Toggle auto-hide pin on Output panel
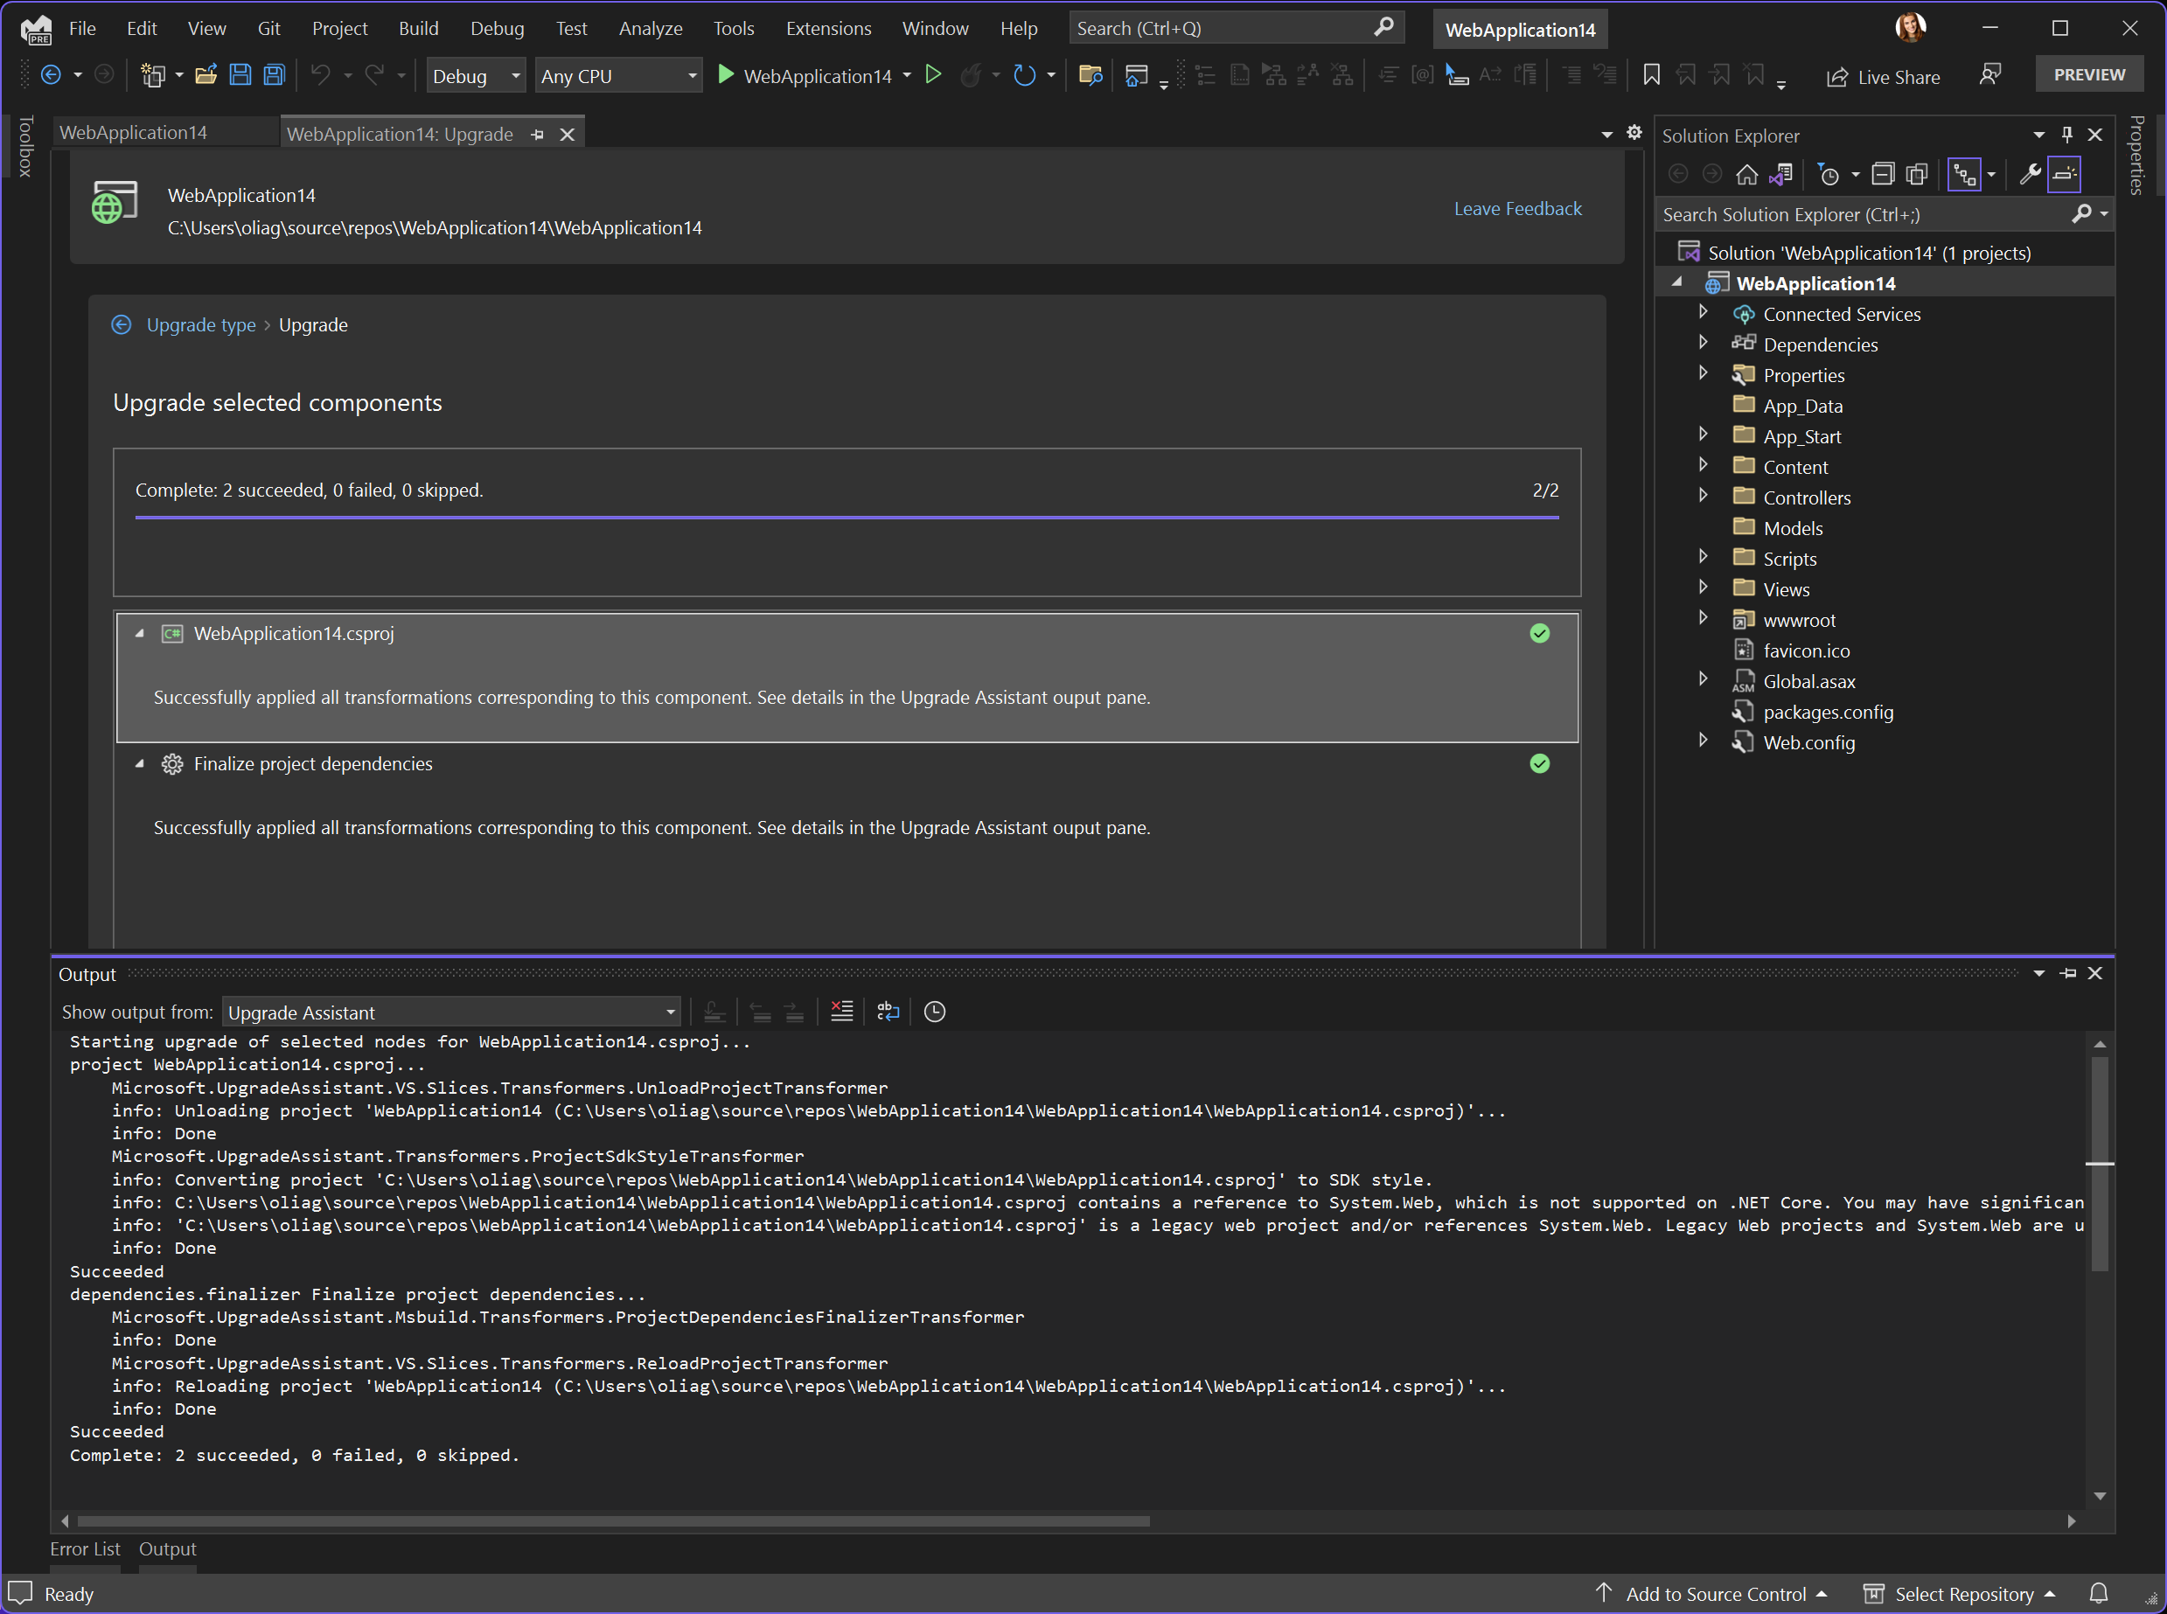Viewport: 2167px width, 1614px height. pos(2068,973)
